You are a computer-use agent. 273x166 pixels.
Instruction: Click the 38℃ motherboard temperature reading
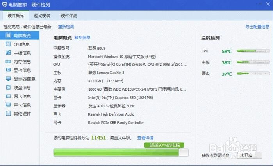227,63
